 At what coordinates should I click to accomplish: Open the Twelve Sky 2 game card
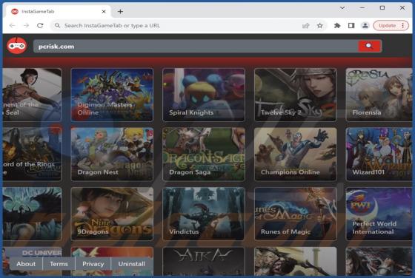[296, 95]
